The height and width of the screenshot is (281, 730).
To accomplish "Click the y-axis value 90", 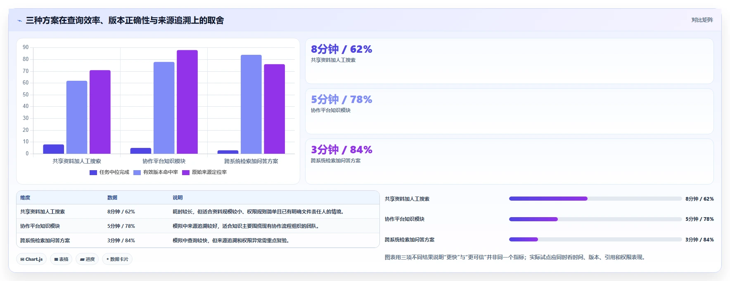I will pyautogui.click(x=26, y=47).
